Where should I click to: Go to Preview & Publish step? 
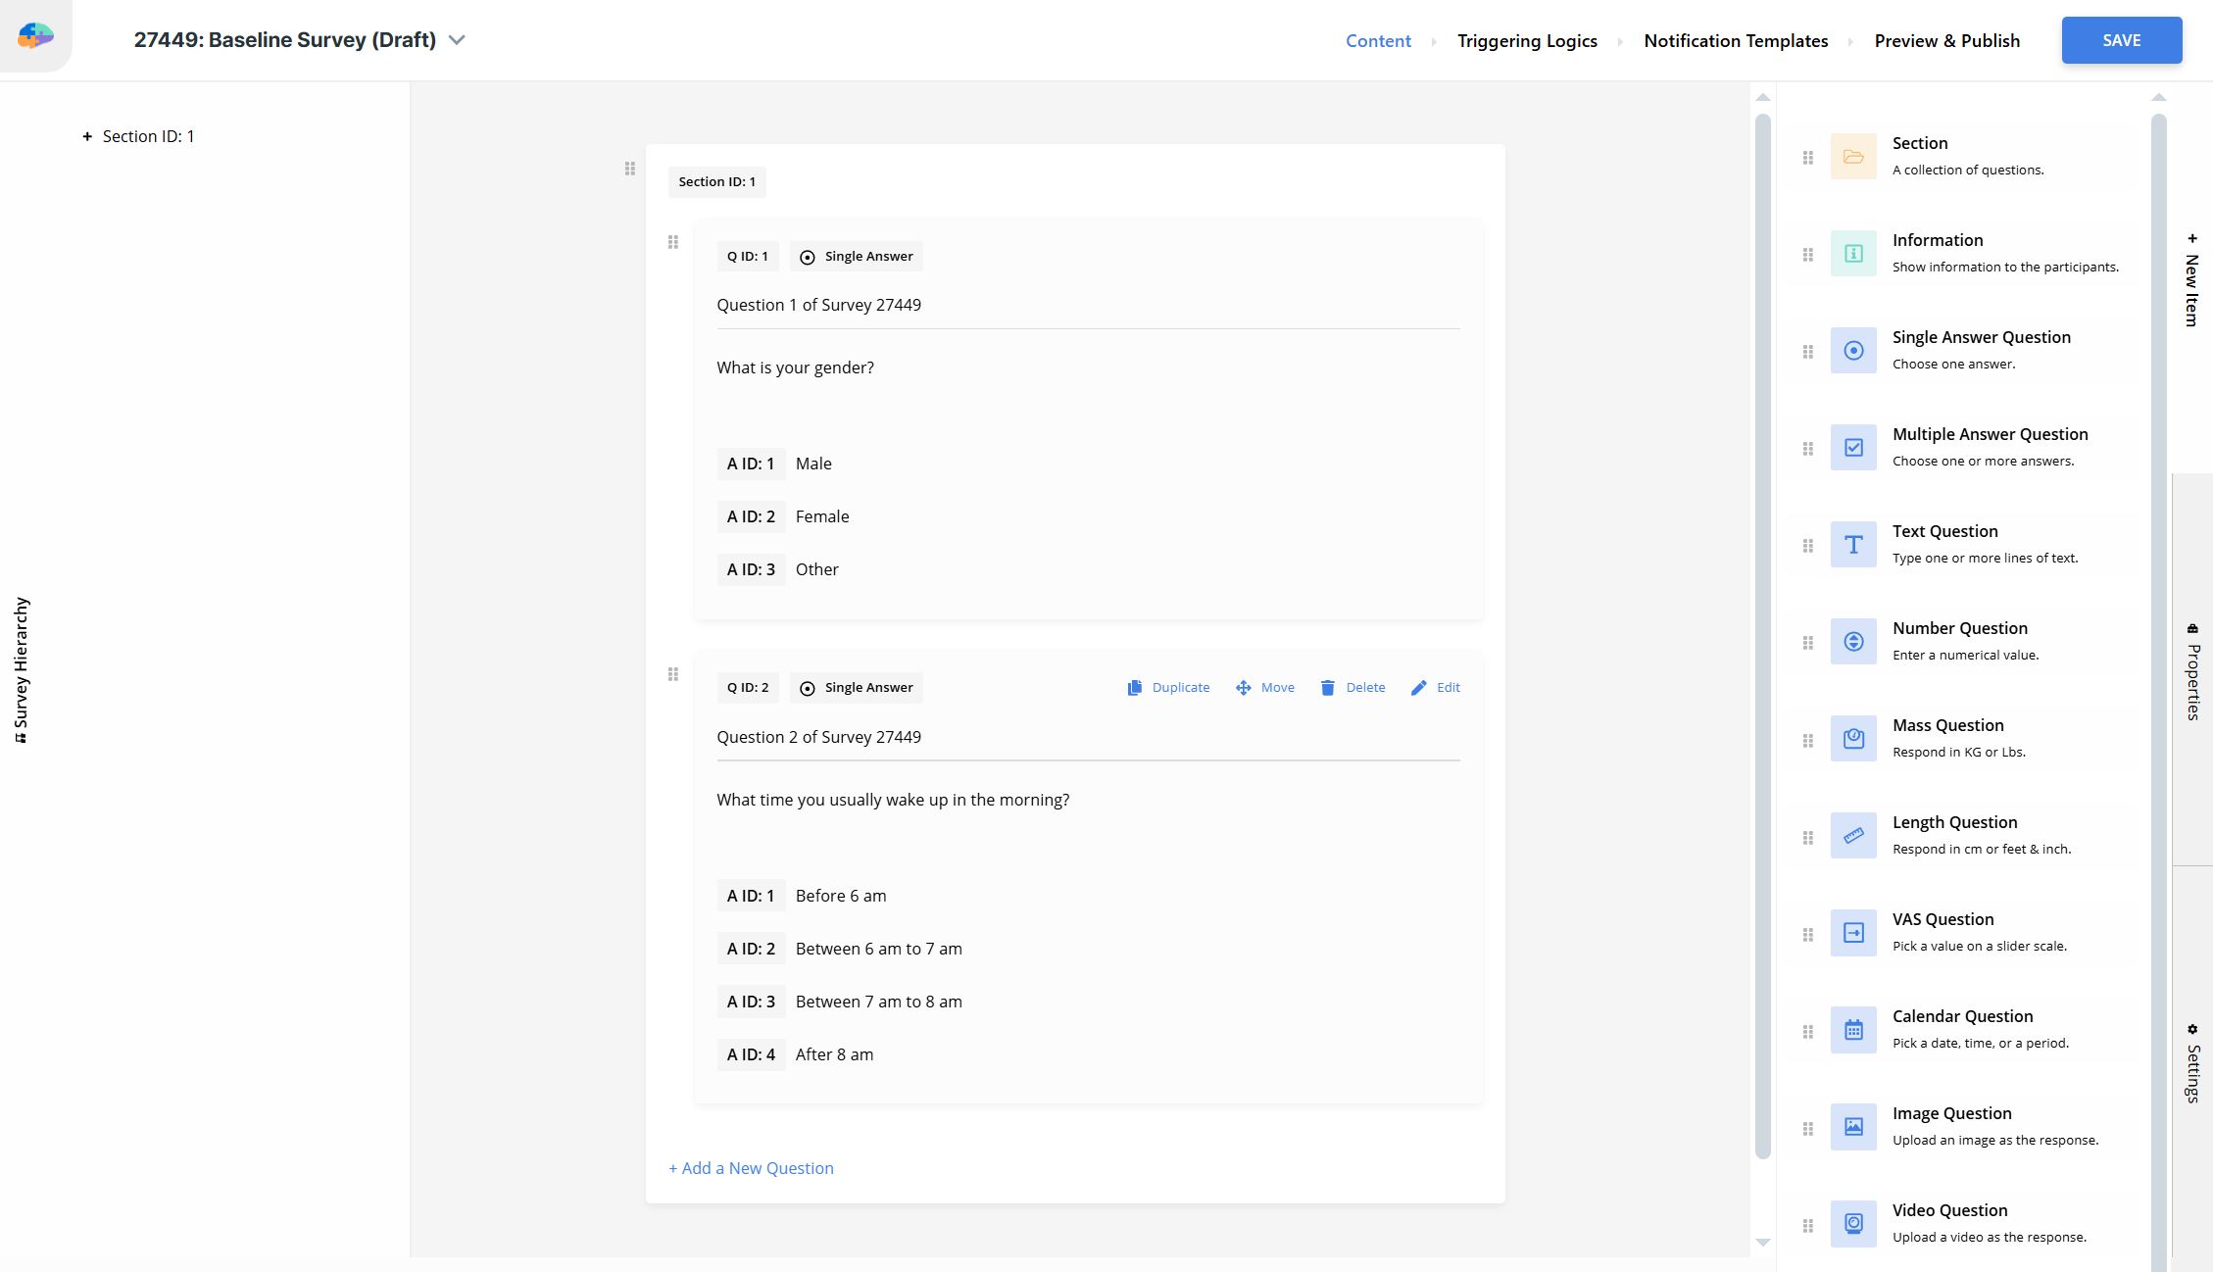[1946, 41]
